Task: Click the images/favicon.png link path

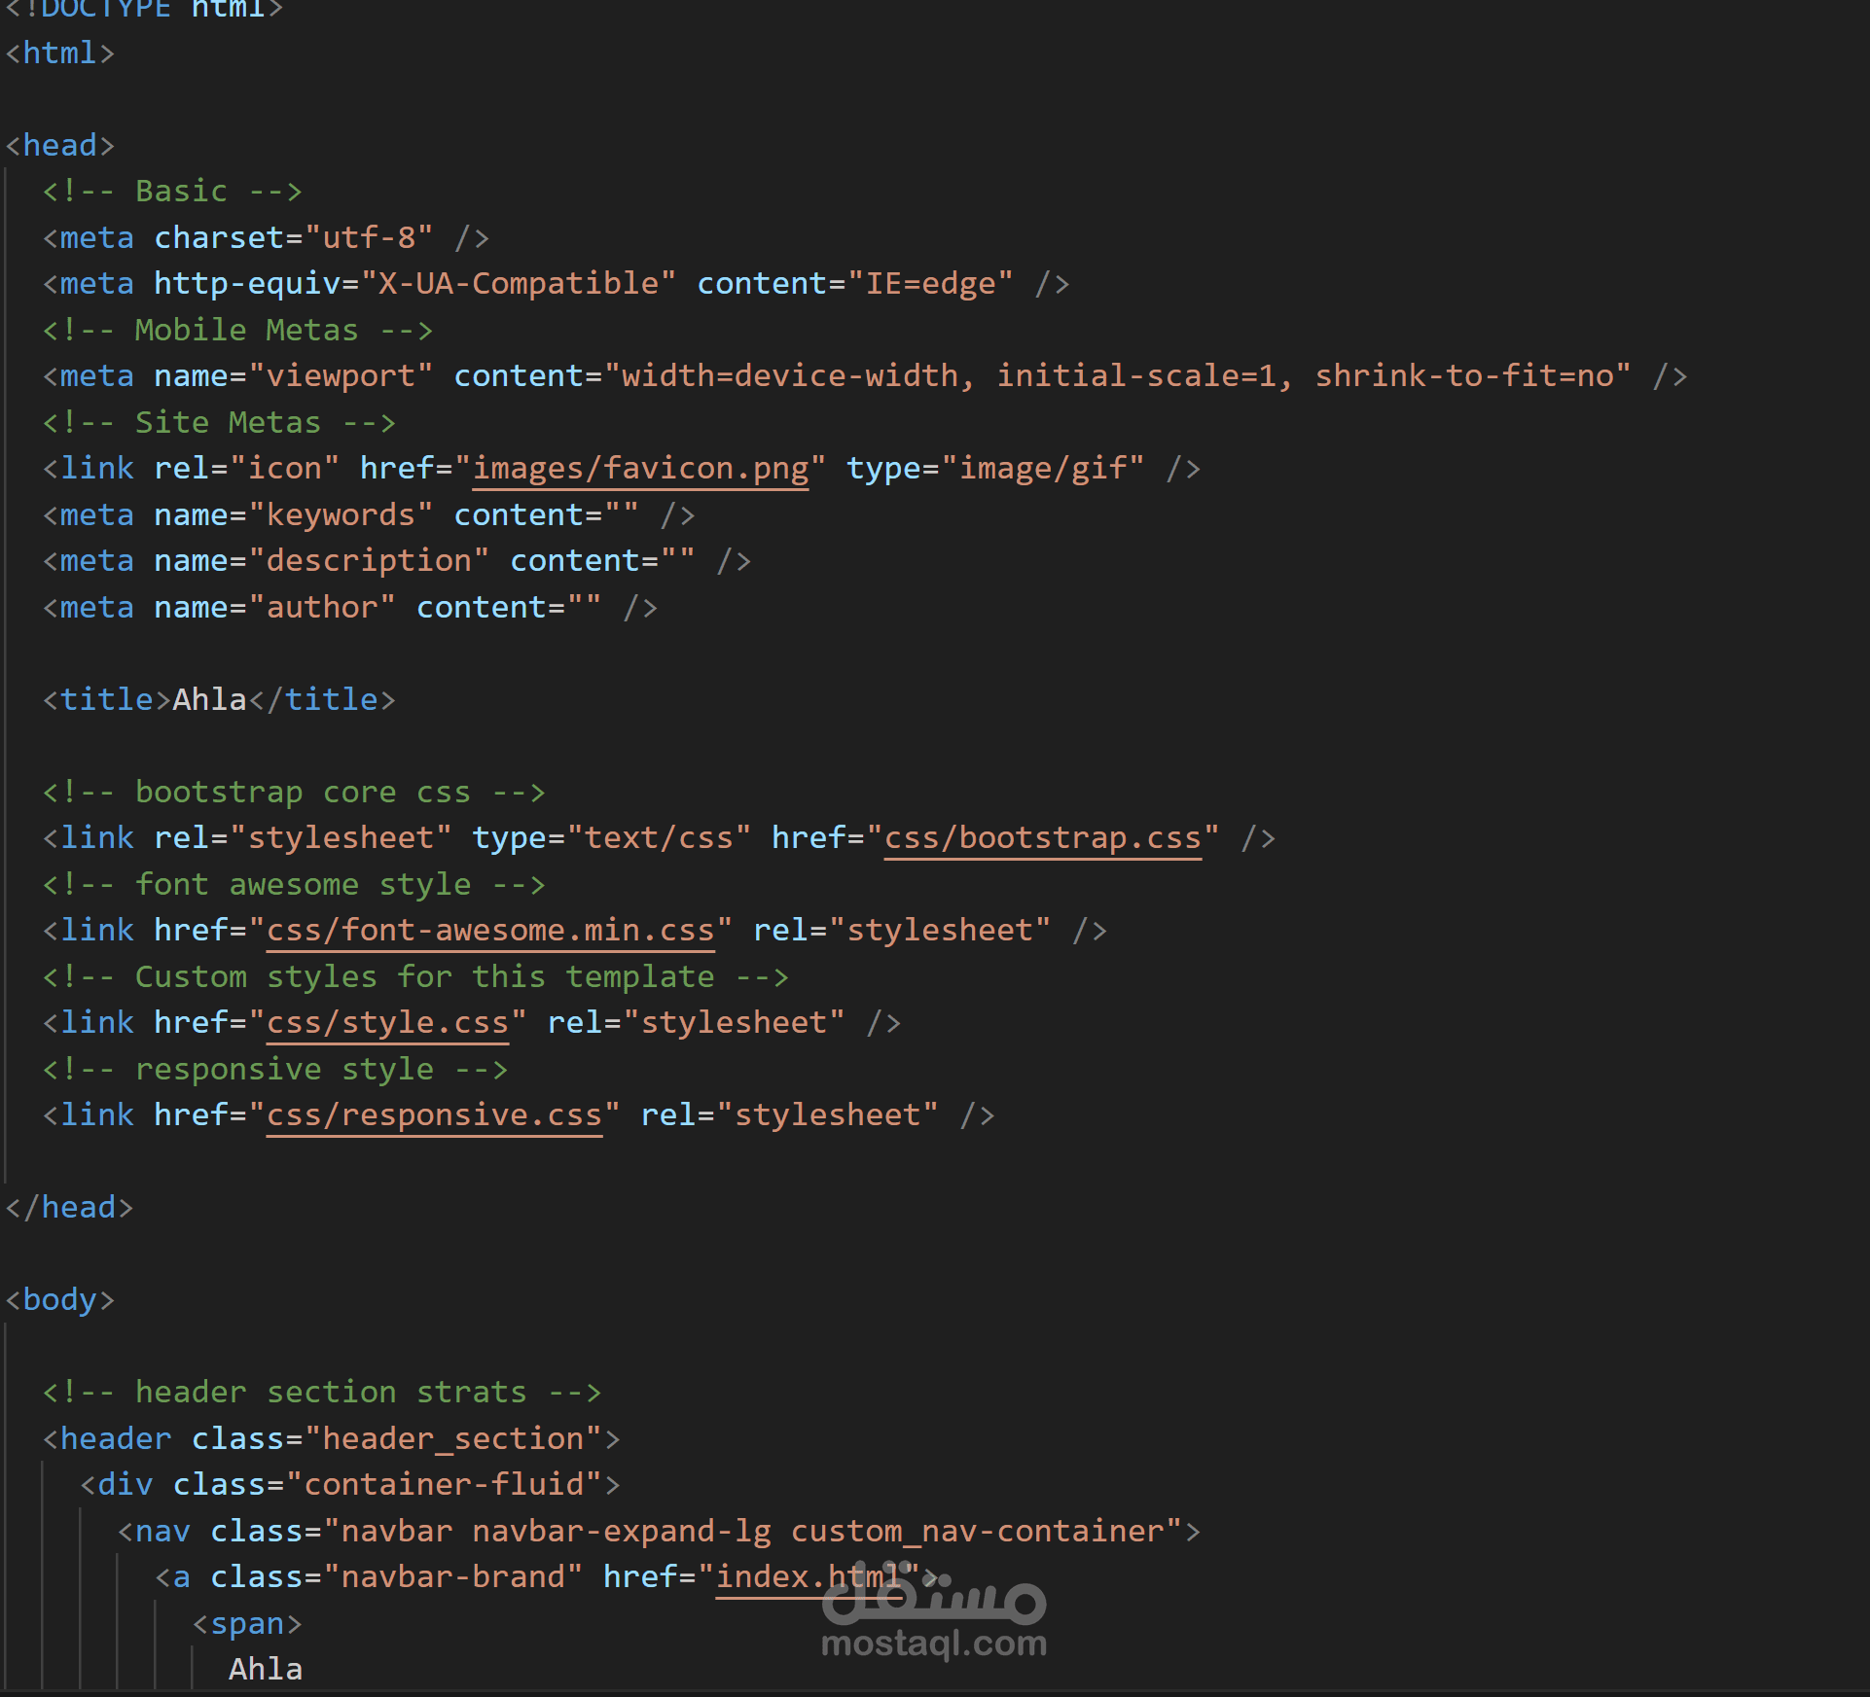Action: [x=640, y=469]
